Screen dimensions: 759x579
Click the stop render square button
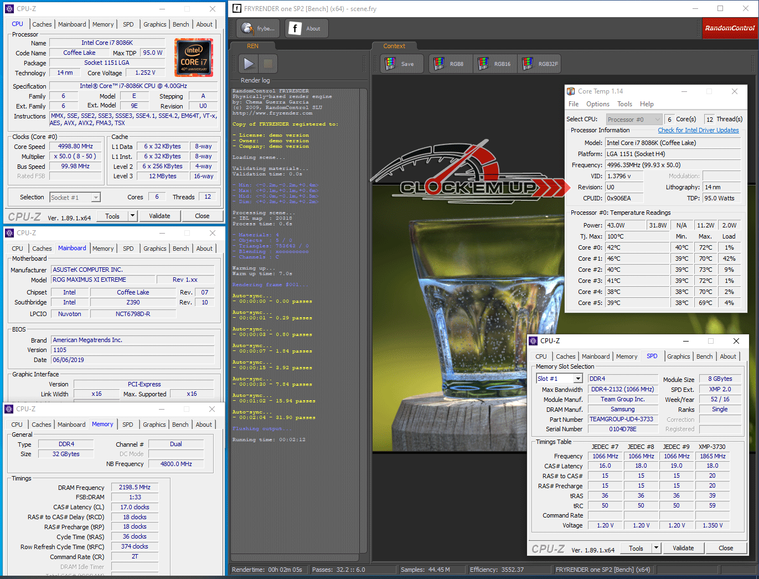coord(267,64)
